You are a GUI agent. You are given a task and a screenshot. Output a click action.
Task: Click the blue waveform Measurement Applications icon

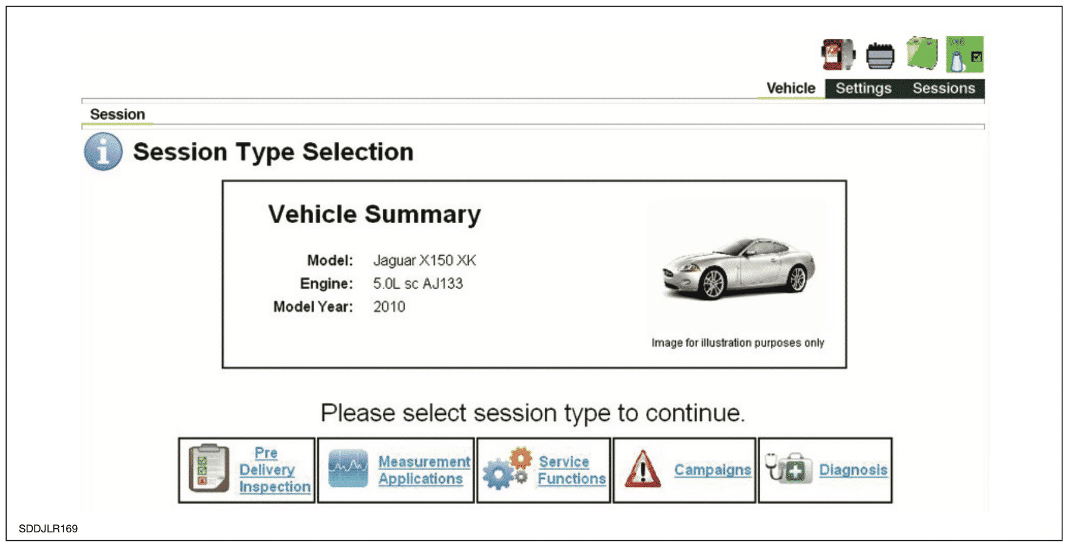(348, 469)
